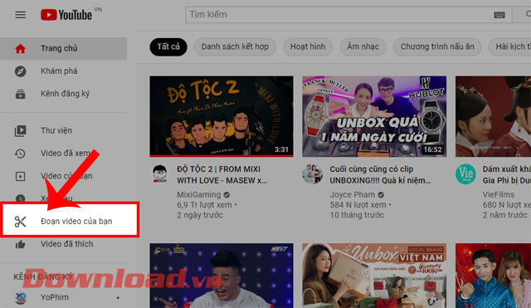Play the Unbox quà 1 năm ngày cưới thumbnail

point(374,116)
